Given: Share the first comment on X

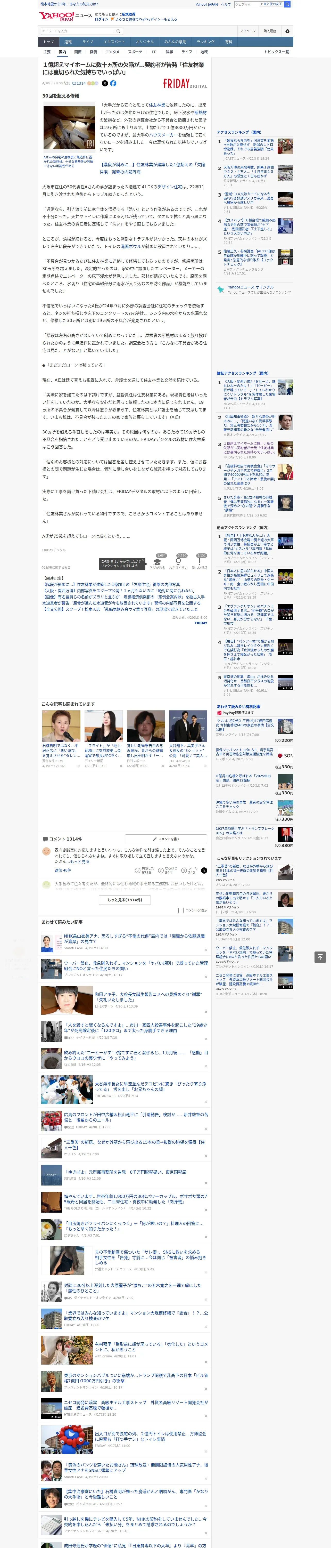Looking at the screenshot, I should (x=204, y=870).
